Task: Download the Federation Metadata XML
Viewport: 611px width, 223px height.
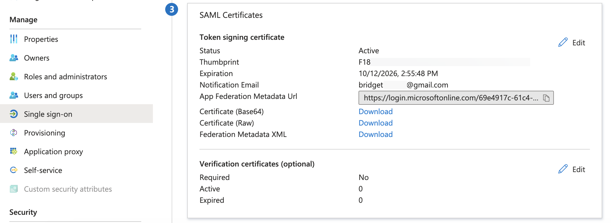Action: point(376,134)
